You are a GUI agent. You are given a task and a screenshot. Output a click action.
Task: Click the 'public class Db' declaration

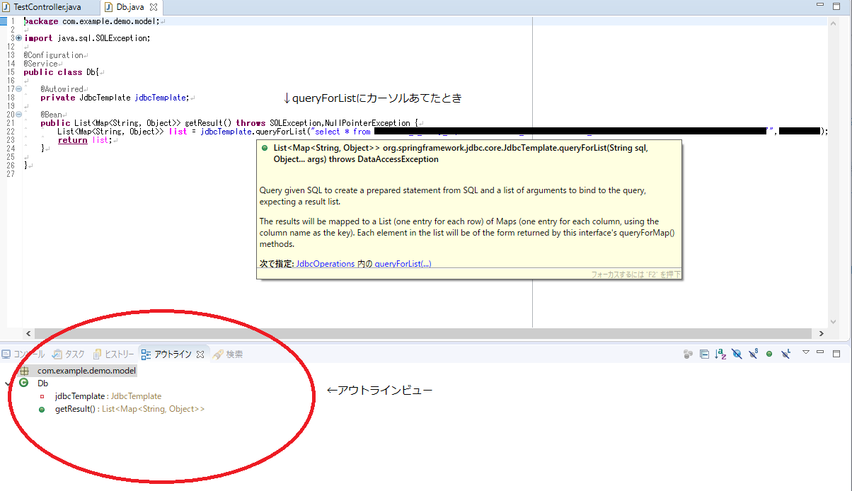coord(62,72)
